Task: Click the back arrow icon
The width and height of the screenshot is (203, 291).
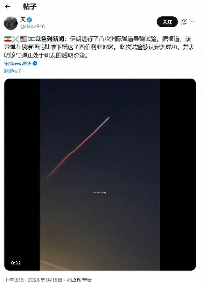Action: pyautogui.click(x=7, y=7)
